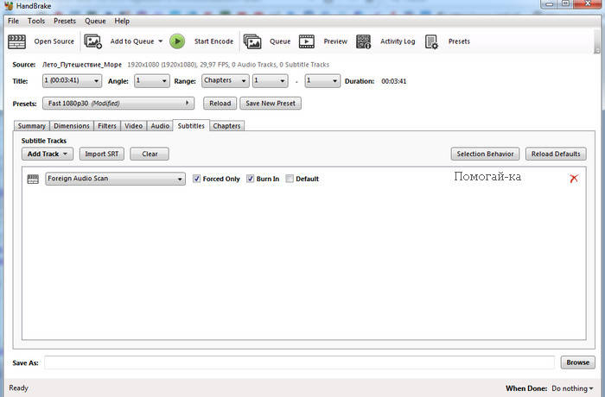
Task: Click the green Start Encode play icon
Action: (177, 41)
